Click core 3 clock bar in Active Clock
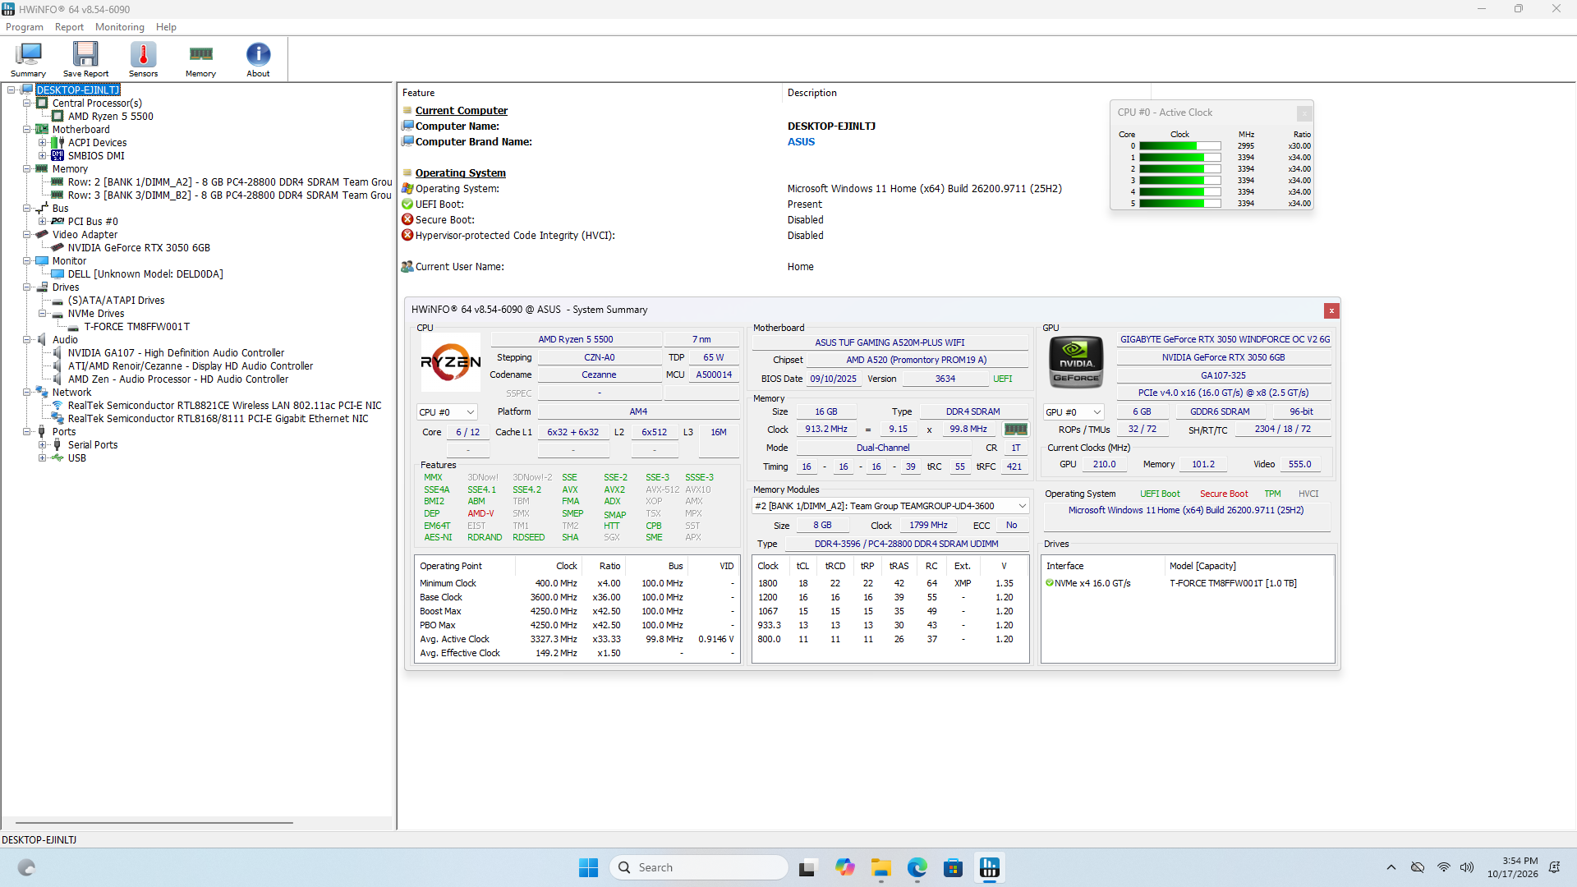 point(1179,181)
